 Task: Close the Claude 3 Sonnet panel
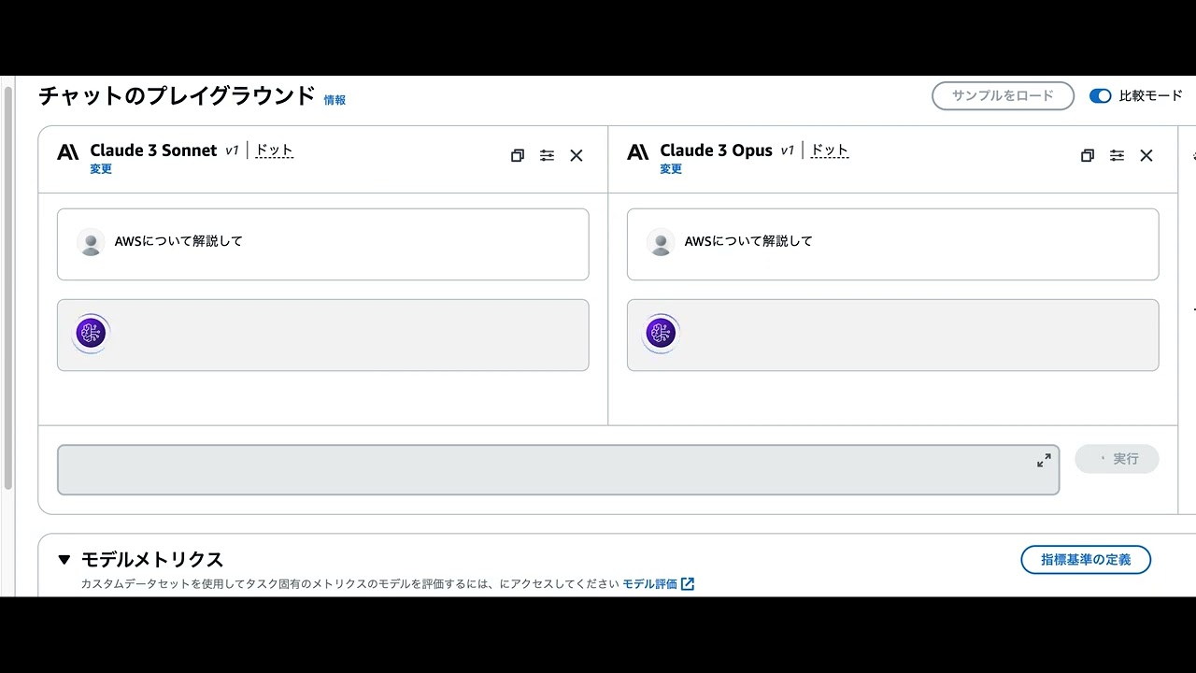[577, 156]
